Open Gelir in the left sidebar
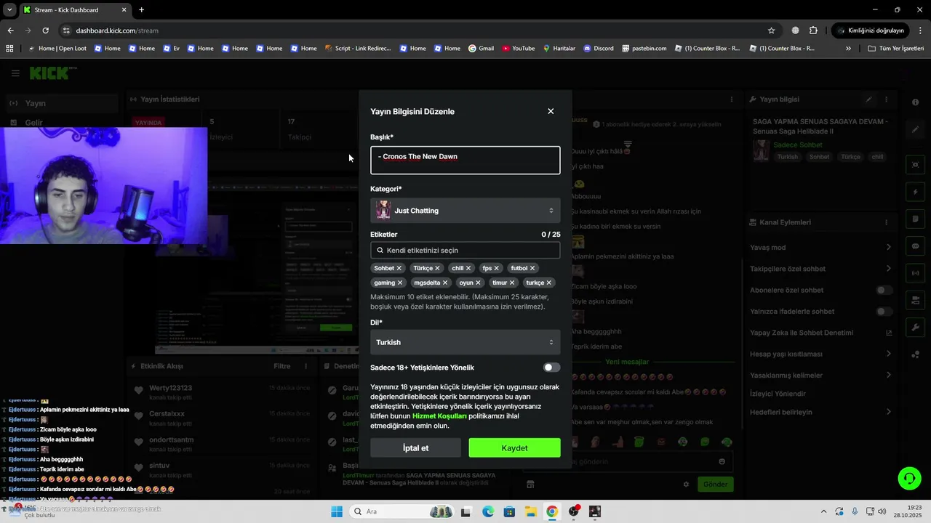The image size is (931, 523). (x=62, y=123)
